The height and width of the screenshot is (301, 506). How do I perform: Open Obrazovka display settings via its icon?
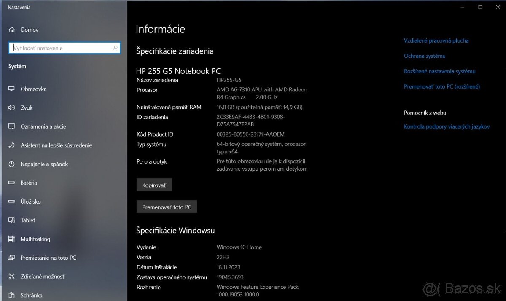coord(12,89)
